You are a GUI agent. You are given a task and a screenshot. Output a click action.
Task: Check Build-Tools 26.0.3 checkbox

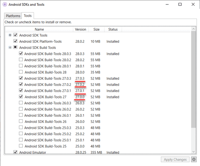click(21, 103)
